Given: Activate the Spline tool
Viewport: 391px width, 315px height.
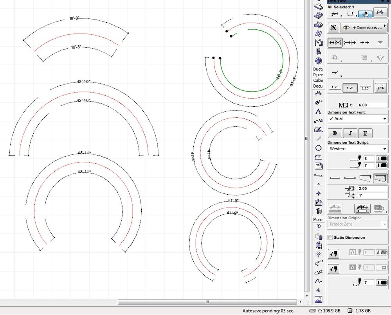Looking at the screenshot, I should click(318, 281).
